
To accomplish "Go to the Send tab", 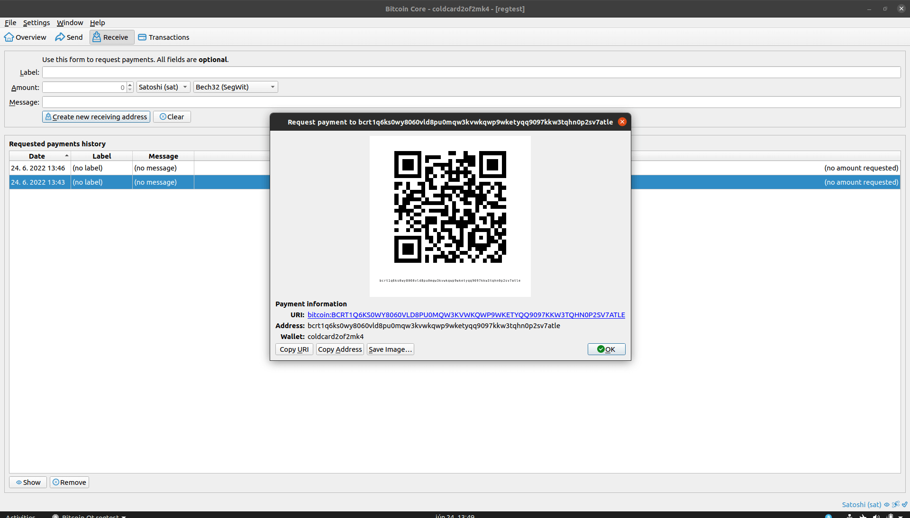I will click(x=69, y=37).
